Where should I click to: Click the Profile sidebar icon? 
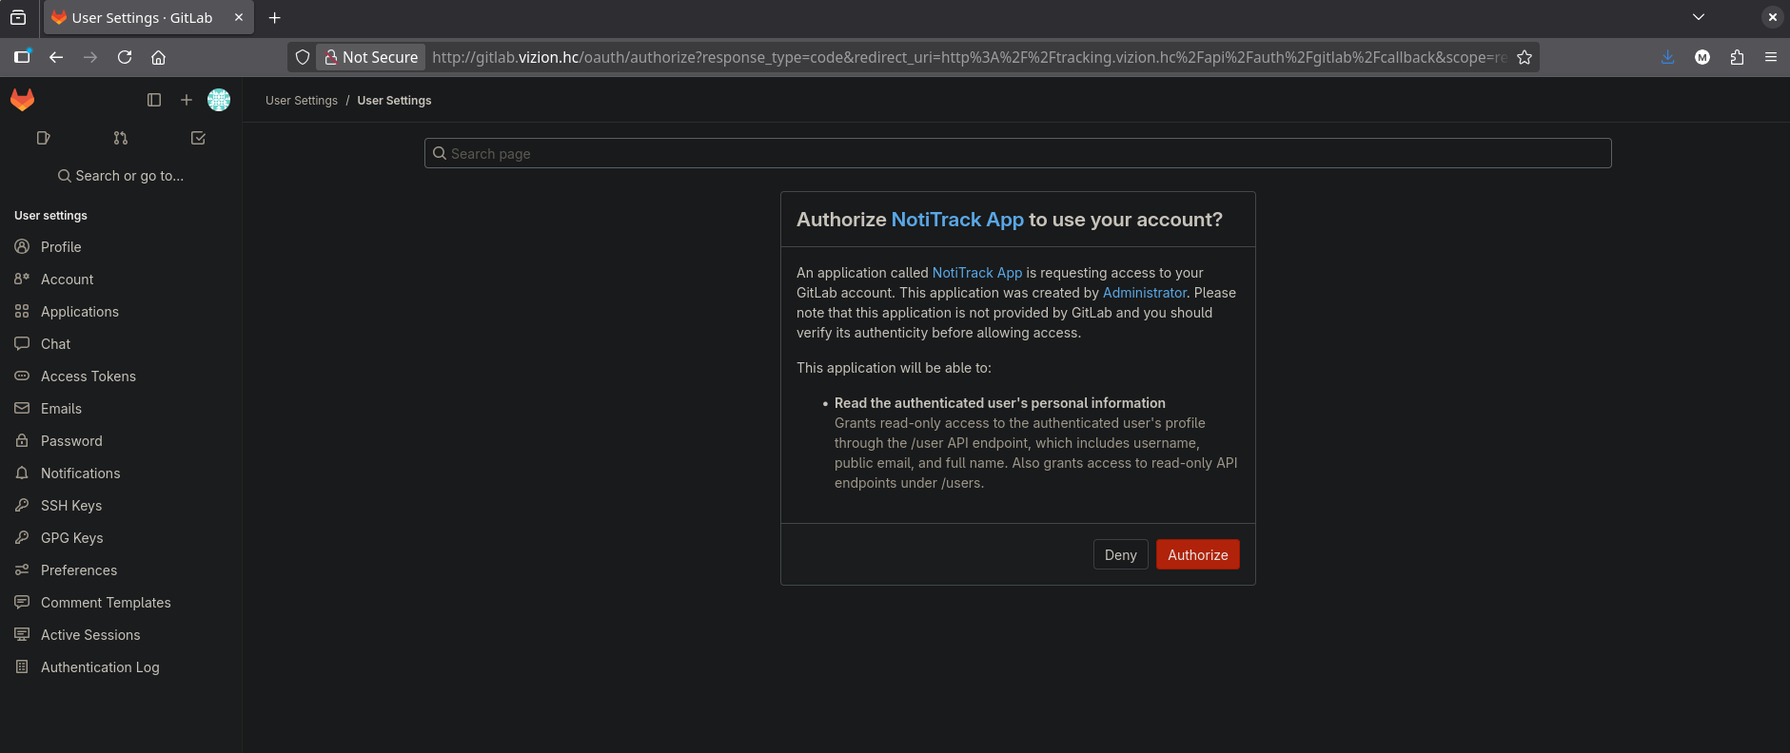click(x=22, y=246)
